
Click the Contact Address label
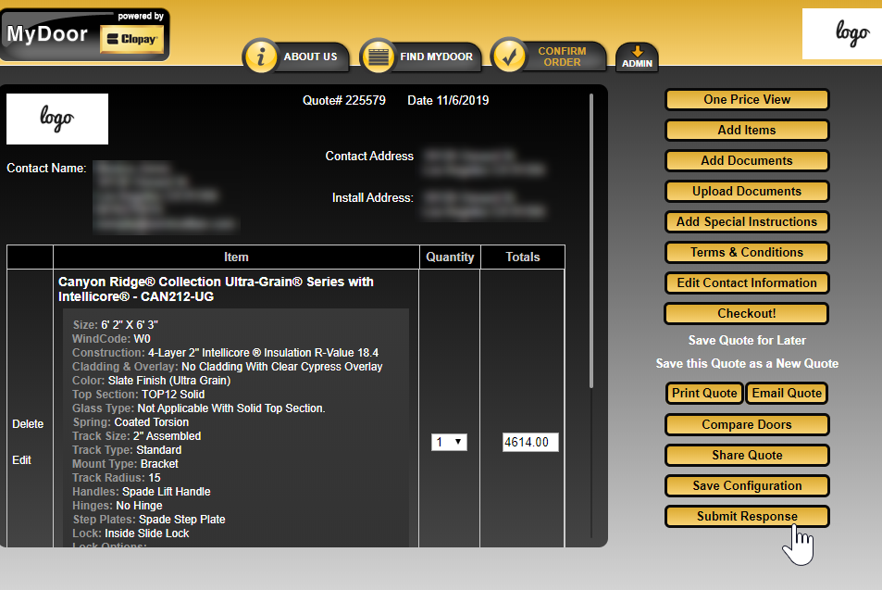(369, 156)
